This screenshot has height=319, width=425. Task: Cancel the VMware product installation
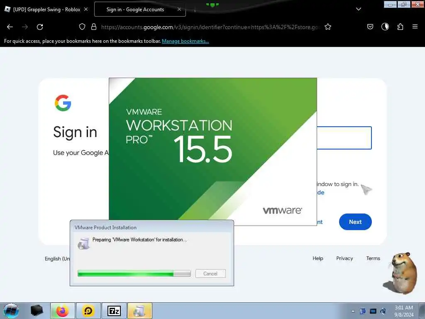pyautogui.click(x=210, y=274)
